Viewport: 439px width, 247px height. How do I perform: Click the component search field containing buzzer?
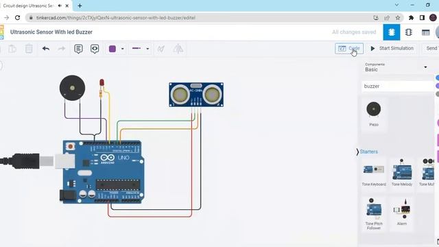click(398, 86)
